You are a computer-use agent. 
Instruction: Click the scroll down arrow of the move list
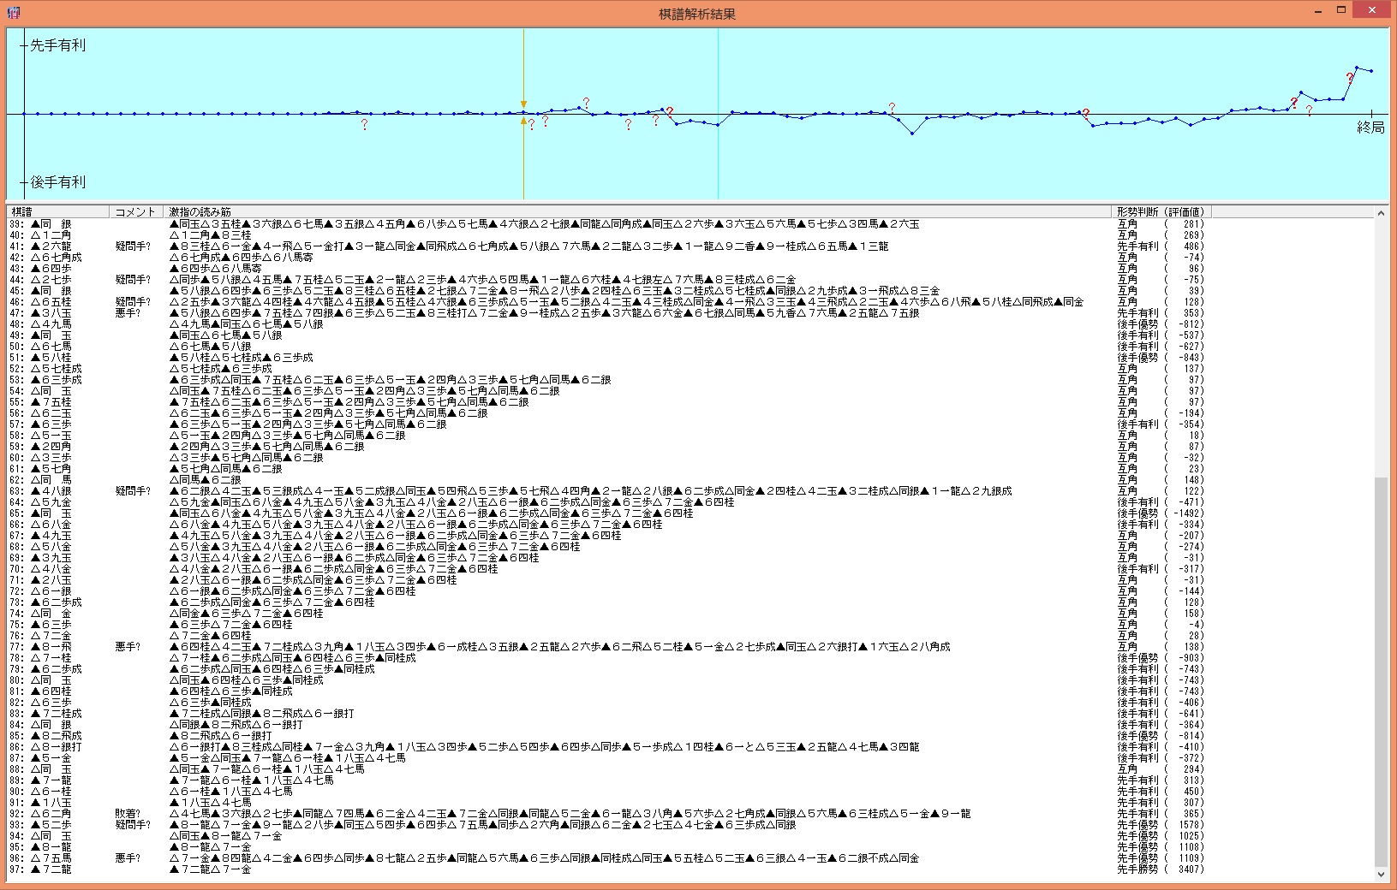pos(1381,875)
